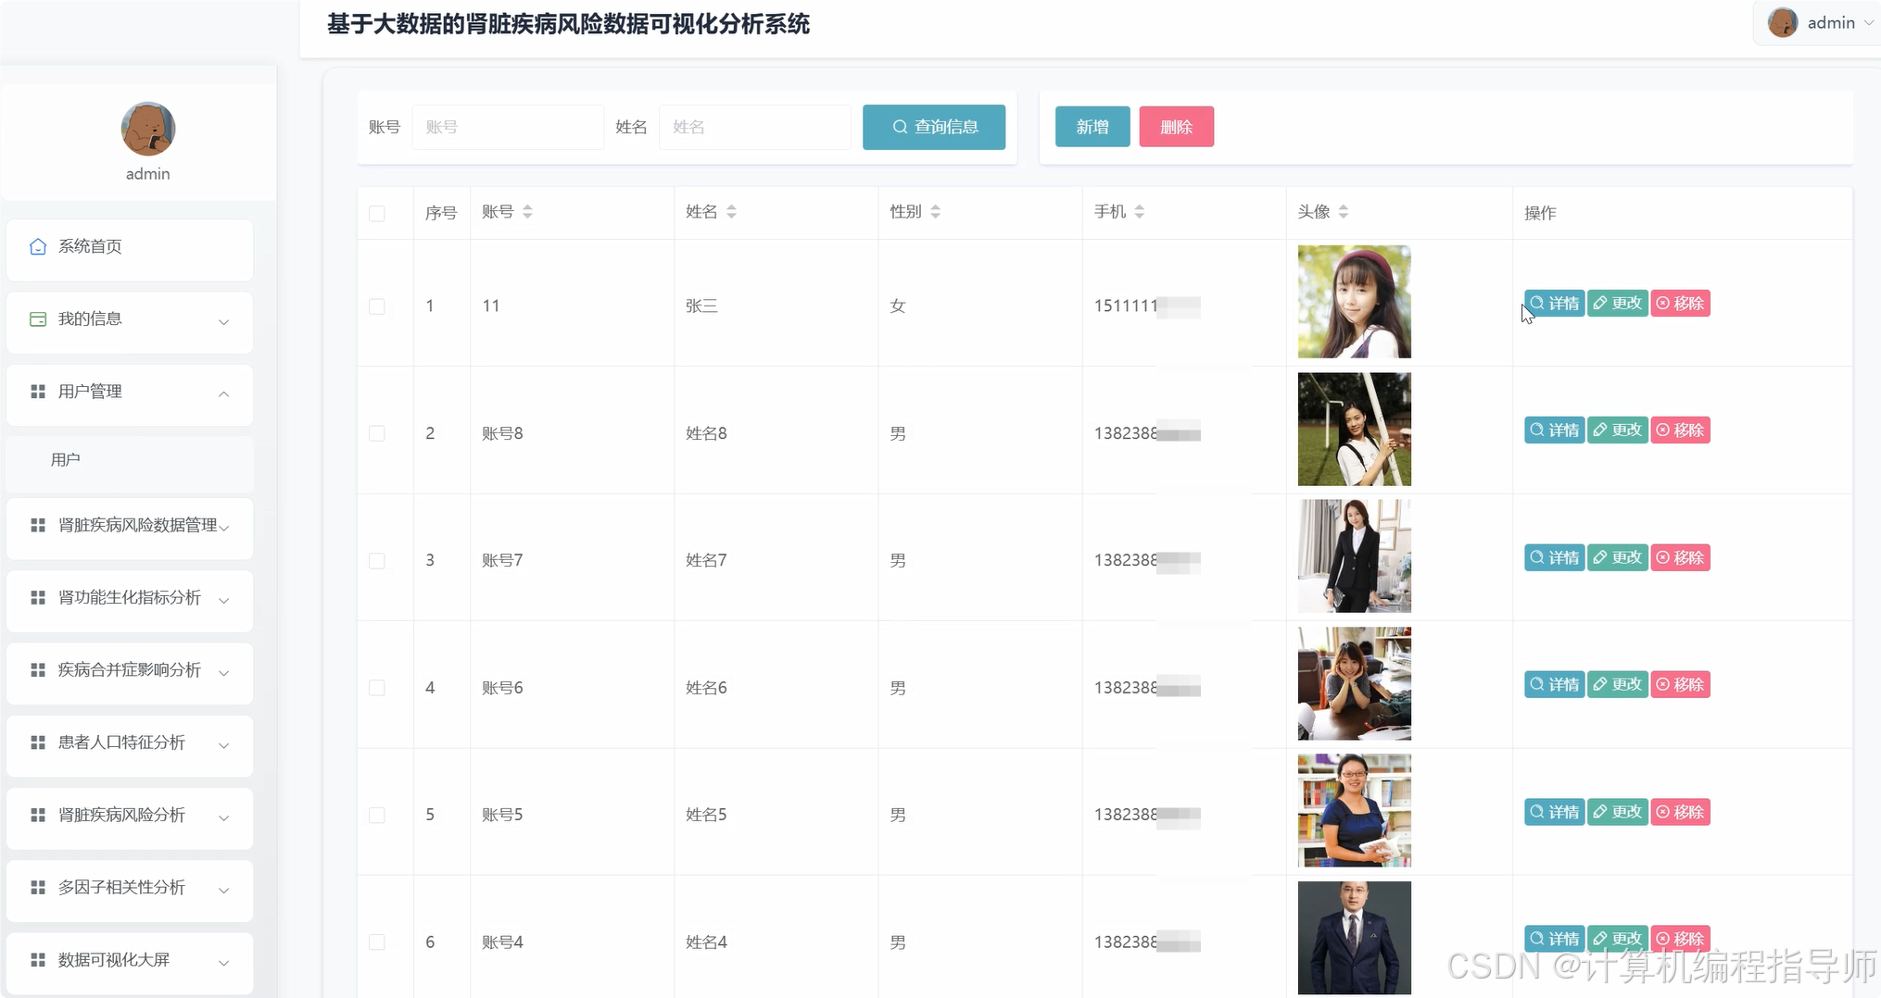1881x998 pixels.
Task: Click magnifier icon in 查询信息 button
Action: (900, 127)
